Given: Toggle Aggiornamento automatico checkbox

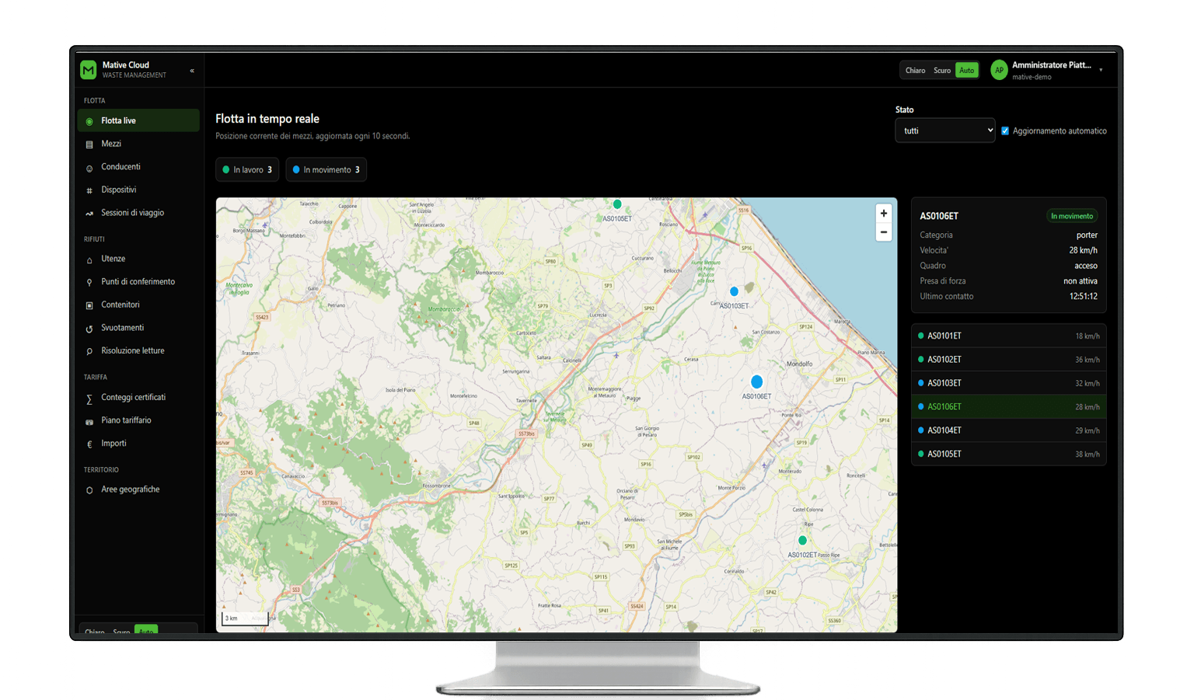Looking at the screenshot, I should tap(1005, 131).
